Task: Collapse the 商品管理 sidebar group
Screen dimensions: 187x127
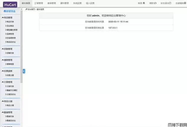Action: 7,18
